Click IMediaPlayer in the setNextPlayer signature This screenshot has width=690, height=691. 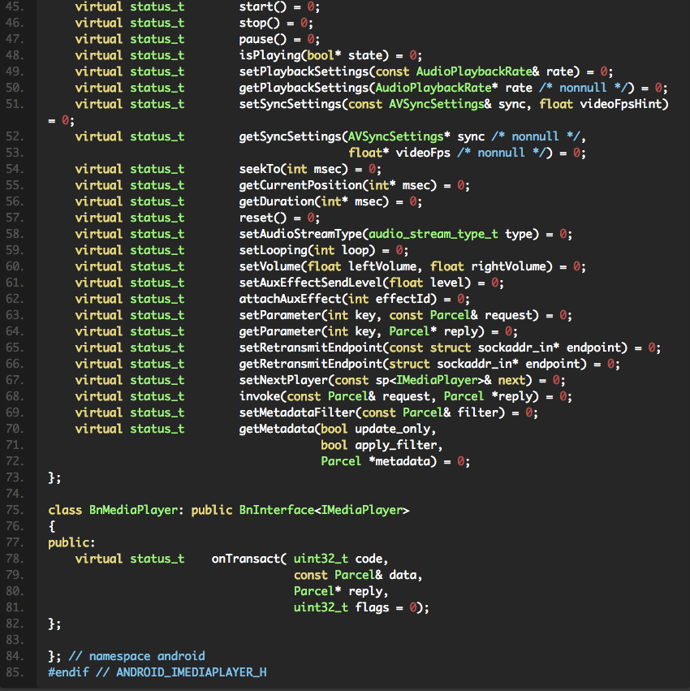[437, 380]
